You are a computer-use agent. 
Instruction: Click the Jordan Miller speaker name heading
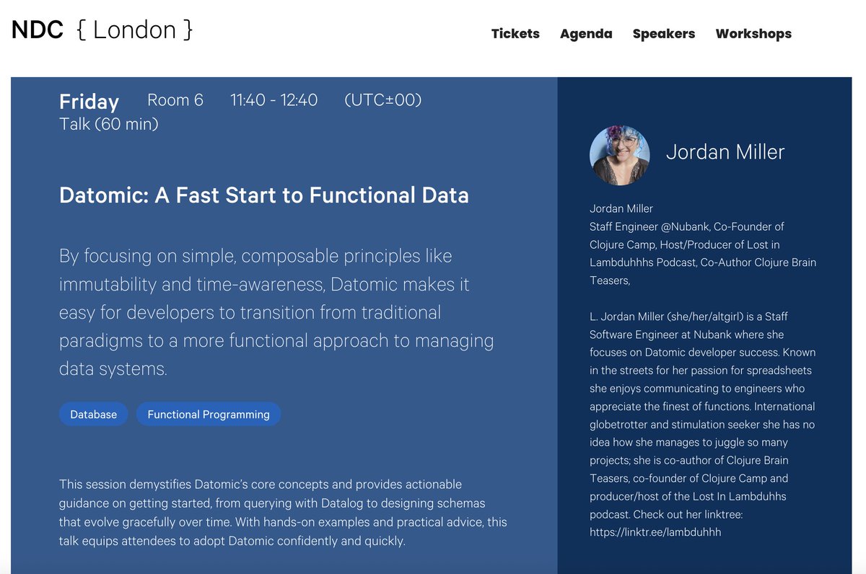coord(725,152)
